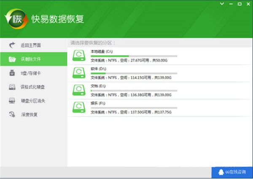253x179 pixels.
Task: Click the USB drive icon for U盘/存储卡
Action: [13, 73]
